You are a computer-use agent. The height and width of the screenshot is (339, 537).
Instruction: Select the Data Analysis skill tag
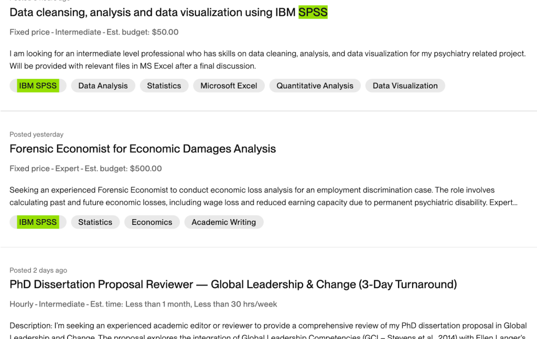(x=103, y=86)
